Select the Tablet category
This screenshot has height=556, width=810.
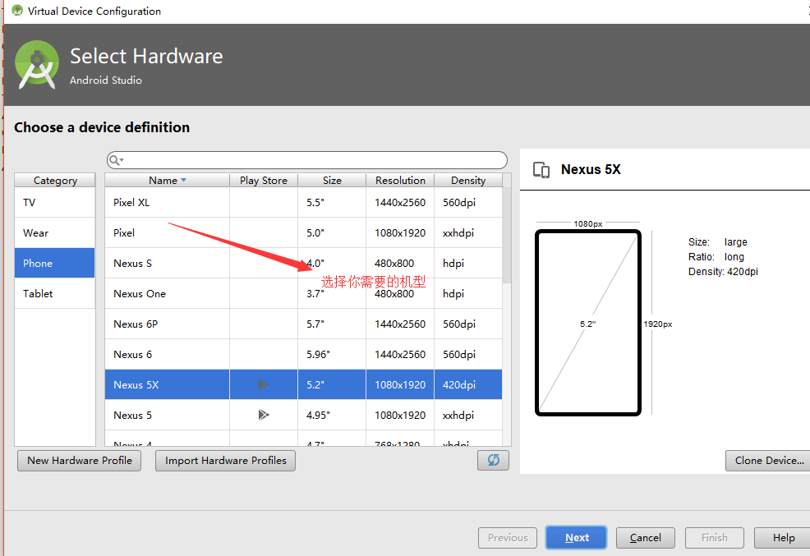point(55,294)
